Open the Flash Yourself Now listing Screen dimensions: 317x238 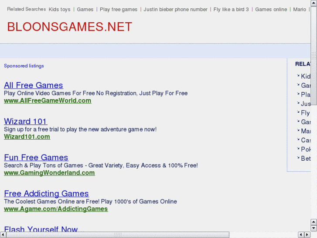click(x=41, y=229)
